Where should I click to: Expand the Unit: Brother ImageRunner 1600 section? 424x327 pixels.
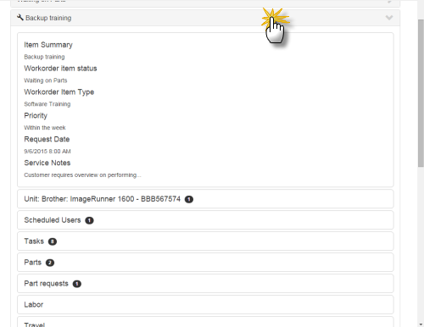(205, 199)
